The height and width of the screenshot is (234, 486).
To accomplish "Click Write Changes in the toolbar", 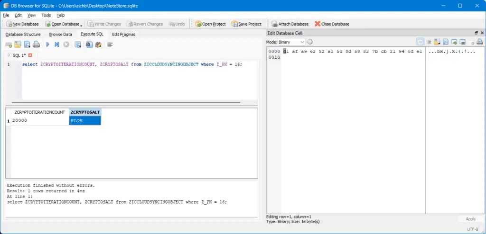I will point(104,24).
